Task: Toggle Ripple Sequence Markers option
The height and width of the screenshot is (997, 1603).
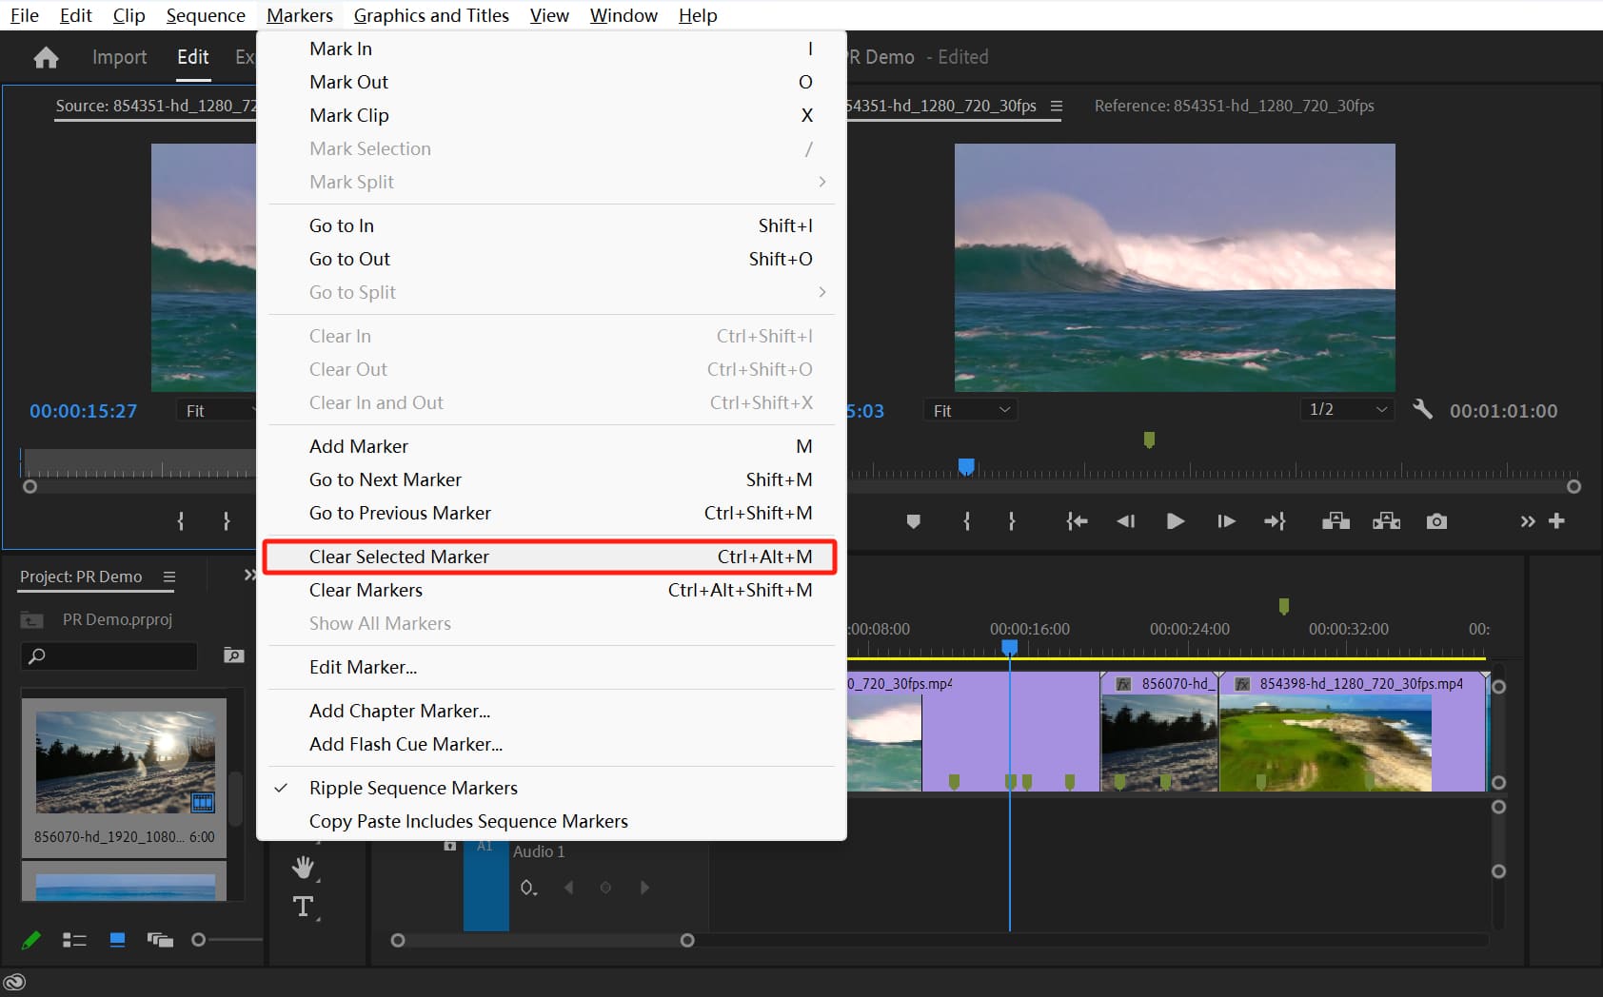Action: 413,788
